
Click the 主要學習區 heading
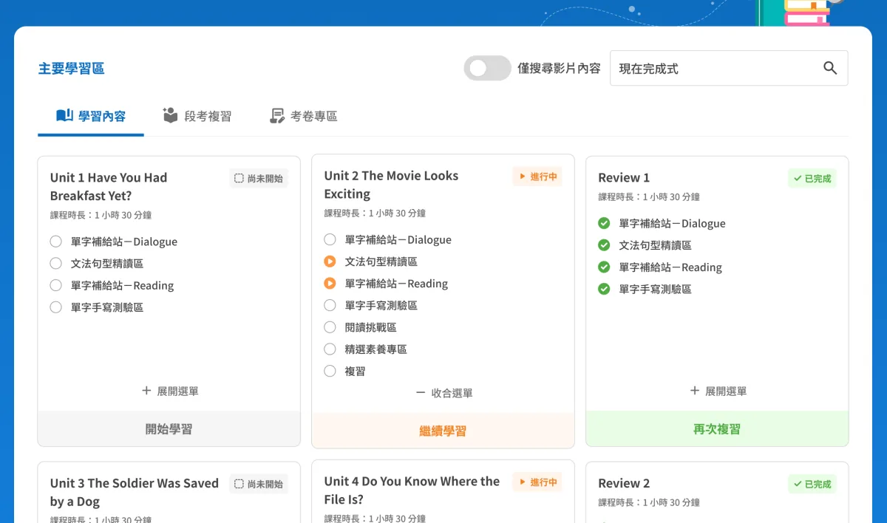point(71,69)
